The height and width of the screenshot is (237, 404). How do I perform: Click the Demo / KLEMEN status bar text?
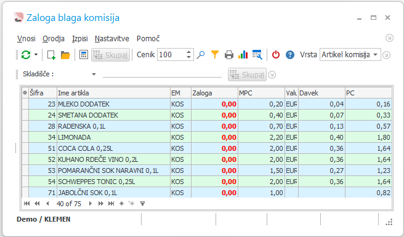click(x=43, y=219)
